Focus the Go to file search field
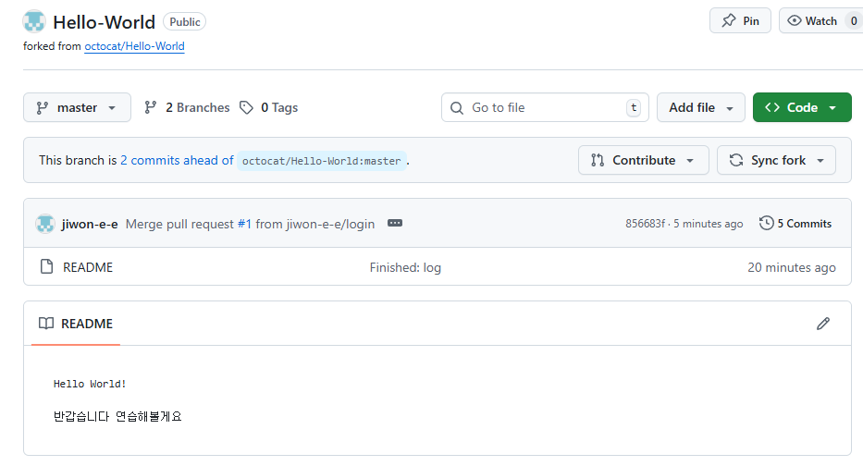This screenshot has height=466, width=863. (545, 107)
